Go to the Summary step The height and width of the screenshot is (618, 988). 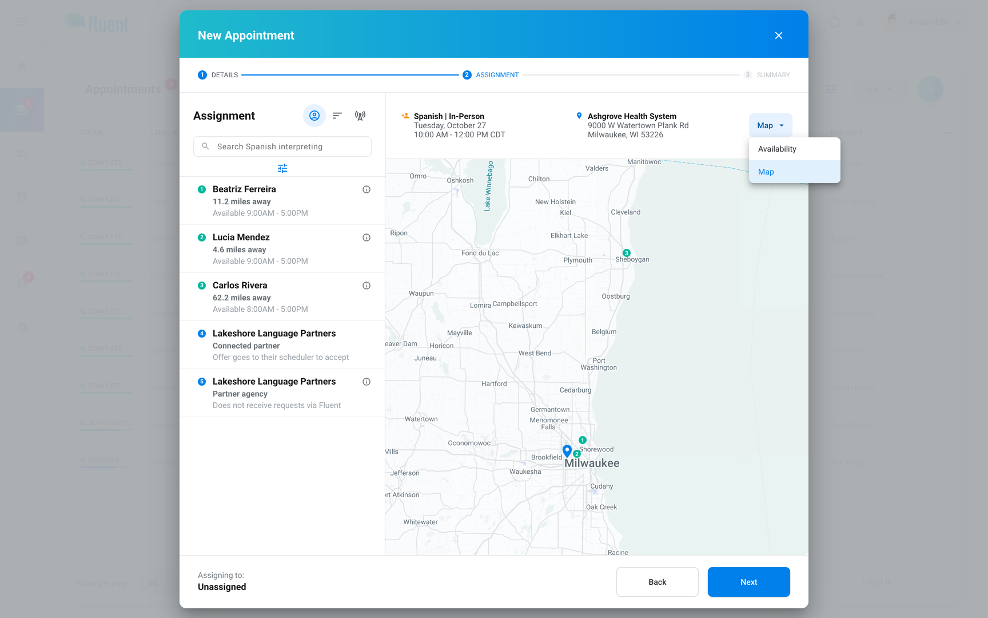pyautogui.click(x=767, y=75)
